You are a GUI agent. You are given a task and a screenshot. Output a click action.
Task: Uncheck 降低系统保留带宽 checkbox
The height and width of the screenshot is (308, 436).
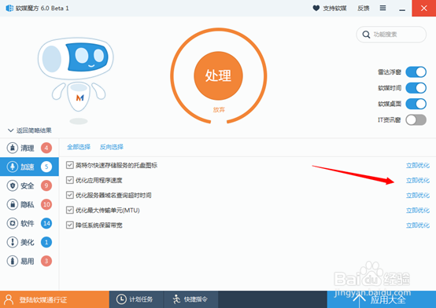(x=70, y=225)
